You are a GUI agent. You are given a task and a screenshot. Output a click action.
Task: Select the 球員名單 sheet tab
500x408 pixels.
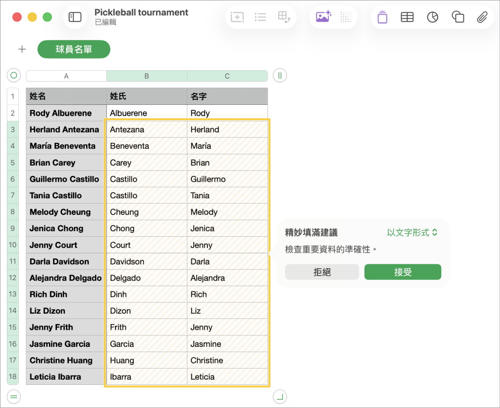point(74,49)
